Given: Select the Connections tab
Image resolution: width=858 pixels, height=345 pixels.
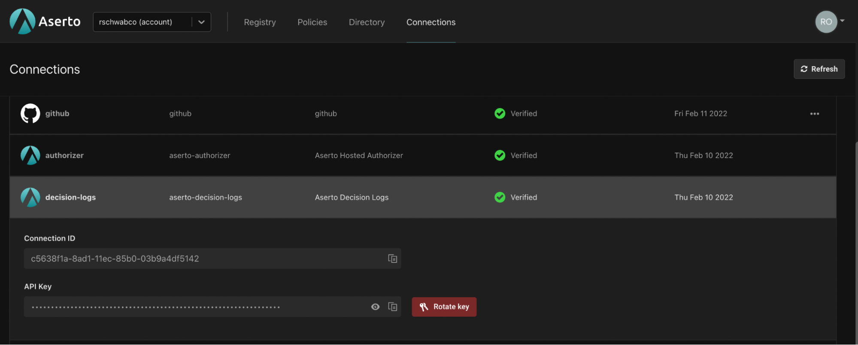Looking at the screenshot, I should pos(431,22).
